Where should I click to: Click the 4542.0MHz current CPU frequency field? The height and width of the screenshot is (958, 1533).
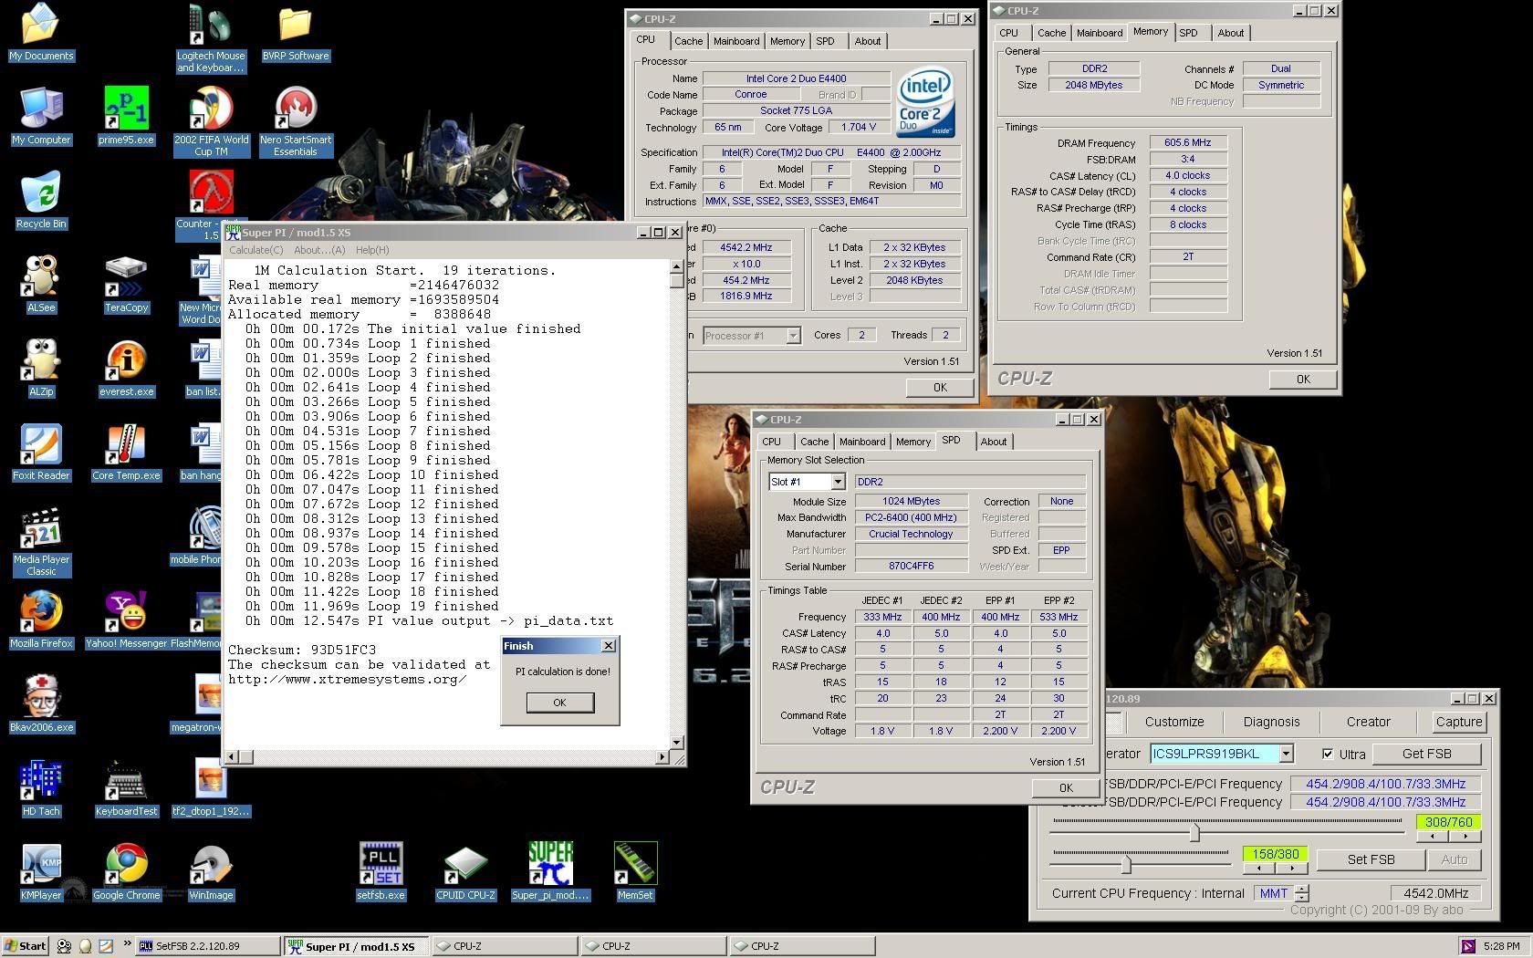(1435, 893)
